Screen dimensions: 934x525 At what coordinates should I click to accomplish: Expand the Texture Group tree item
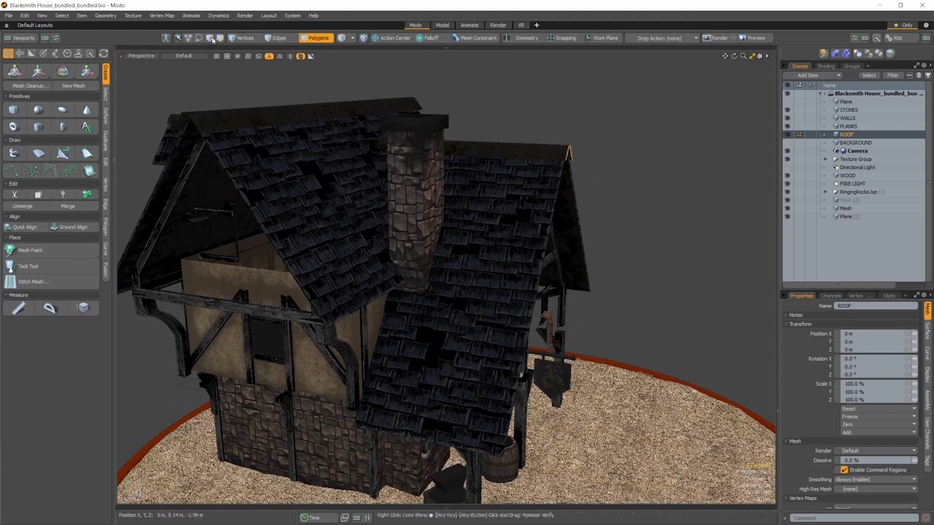(x=825, y=159)
